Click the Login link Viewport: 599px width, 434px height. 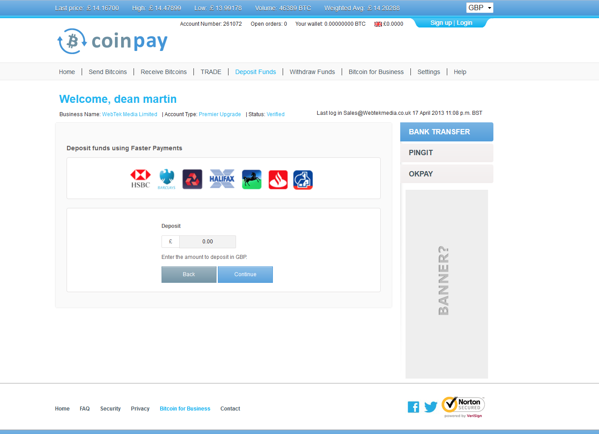click(465, 23)
